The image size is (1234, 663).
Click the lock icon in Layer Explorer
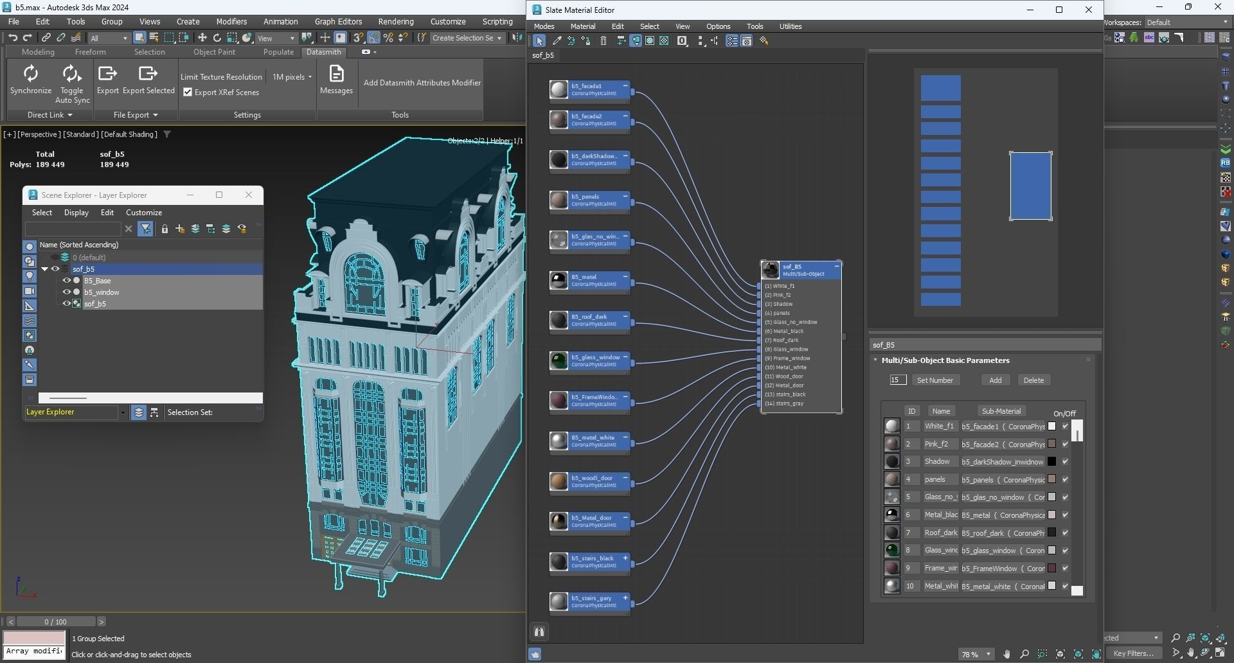[x=165, y=229]
